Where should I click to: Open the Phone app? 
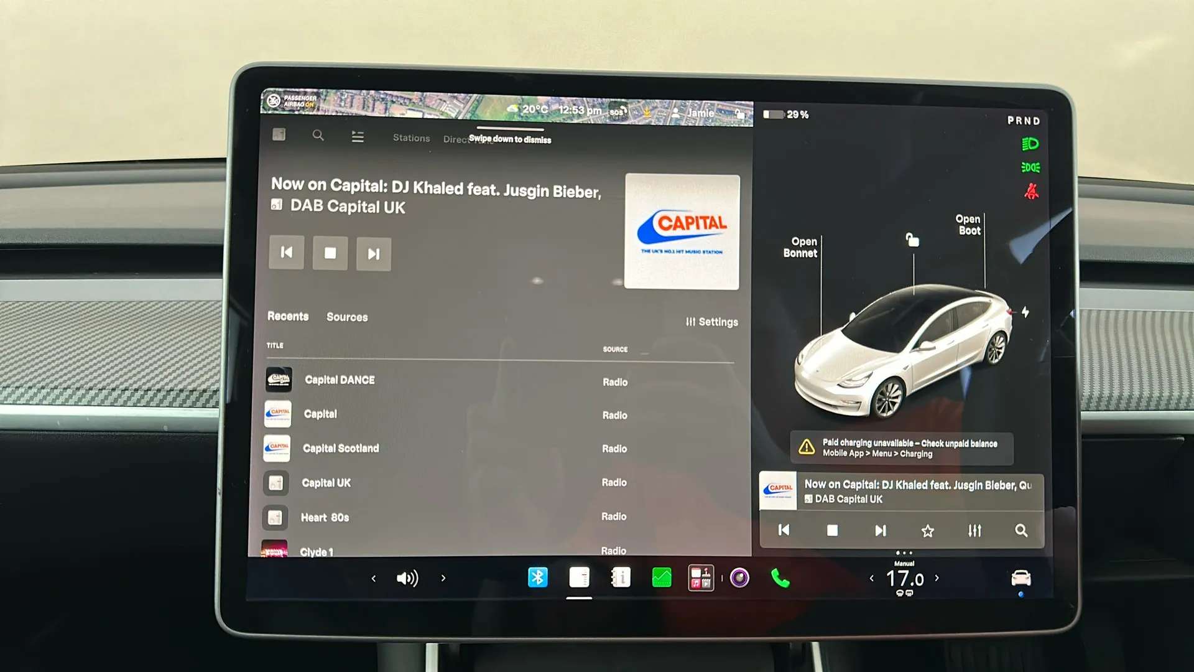pos(780,579)
